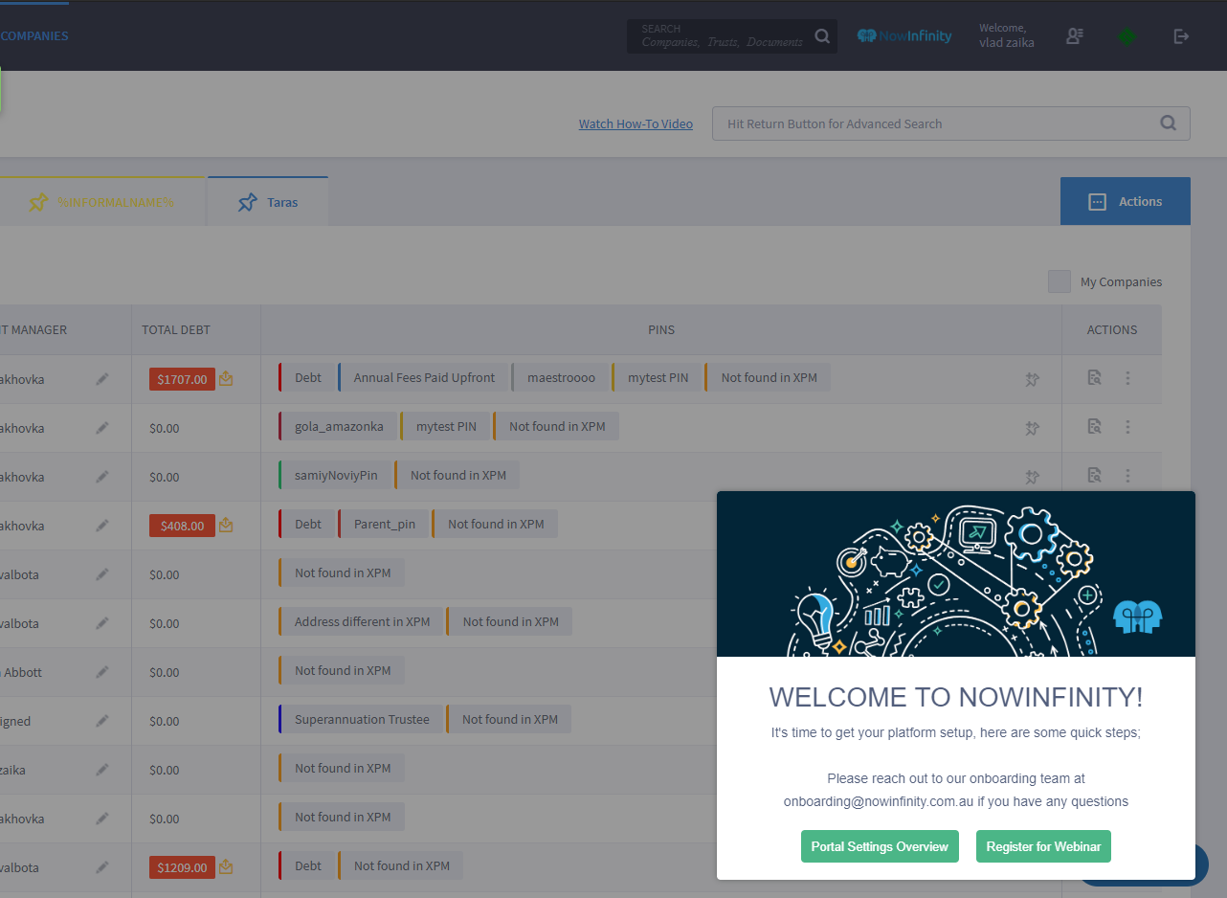The height and width of the screenshot is (898, 1227).
Task: Edit manager pencil in the $1707.00 row
Action: pos(102,379)
